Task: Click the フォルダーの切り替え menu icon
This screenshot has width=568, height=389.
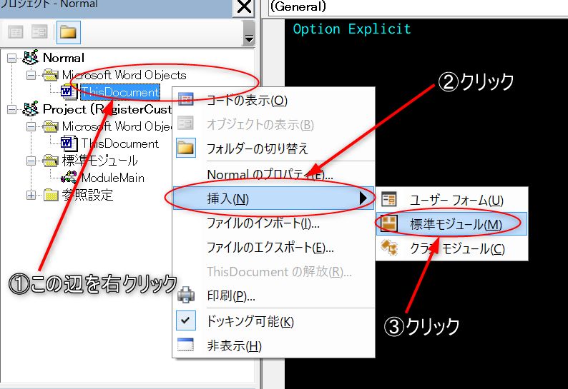Action: pos(186,148)
